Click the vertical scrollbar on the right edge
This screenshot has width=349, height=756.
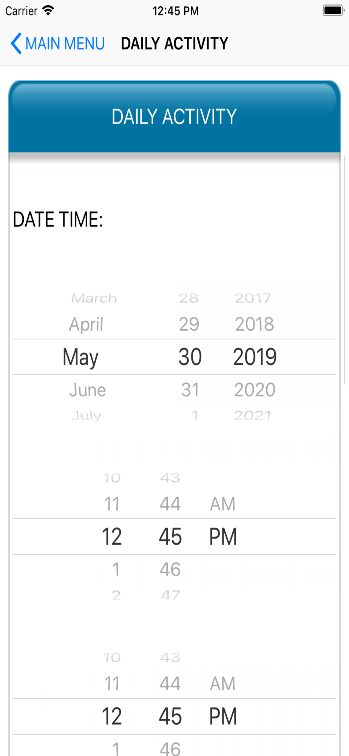[x=345, y=270]
